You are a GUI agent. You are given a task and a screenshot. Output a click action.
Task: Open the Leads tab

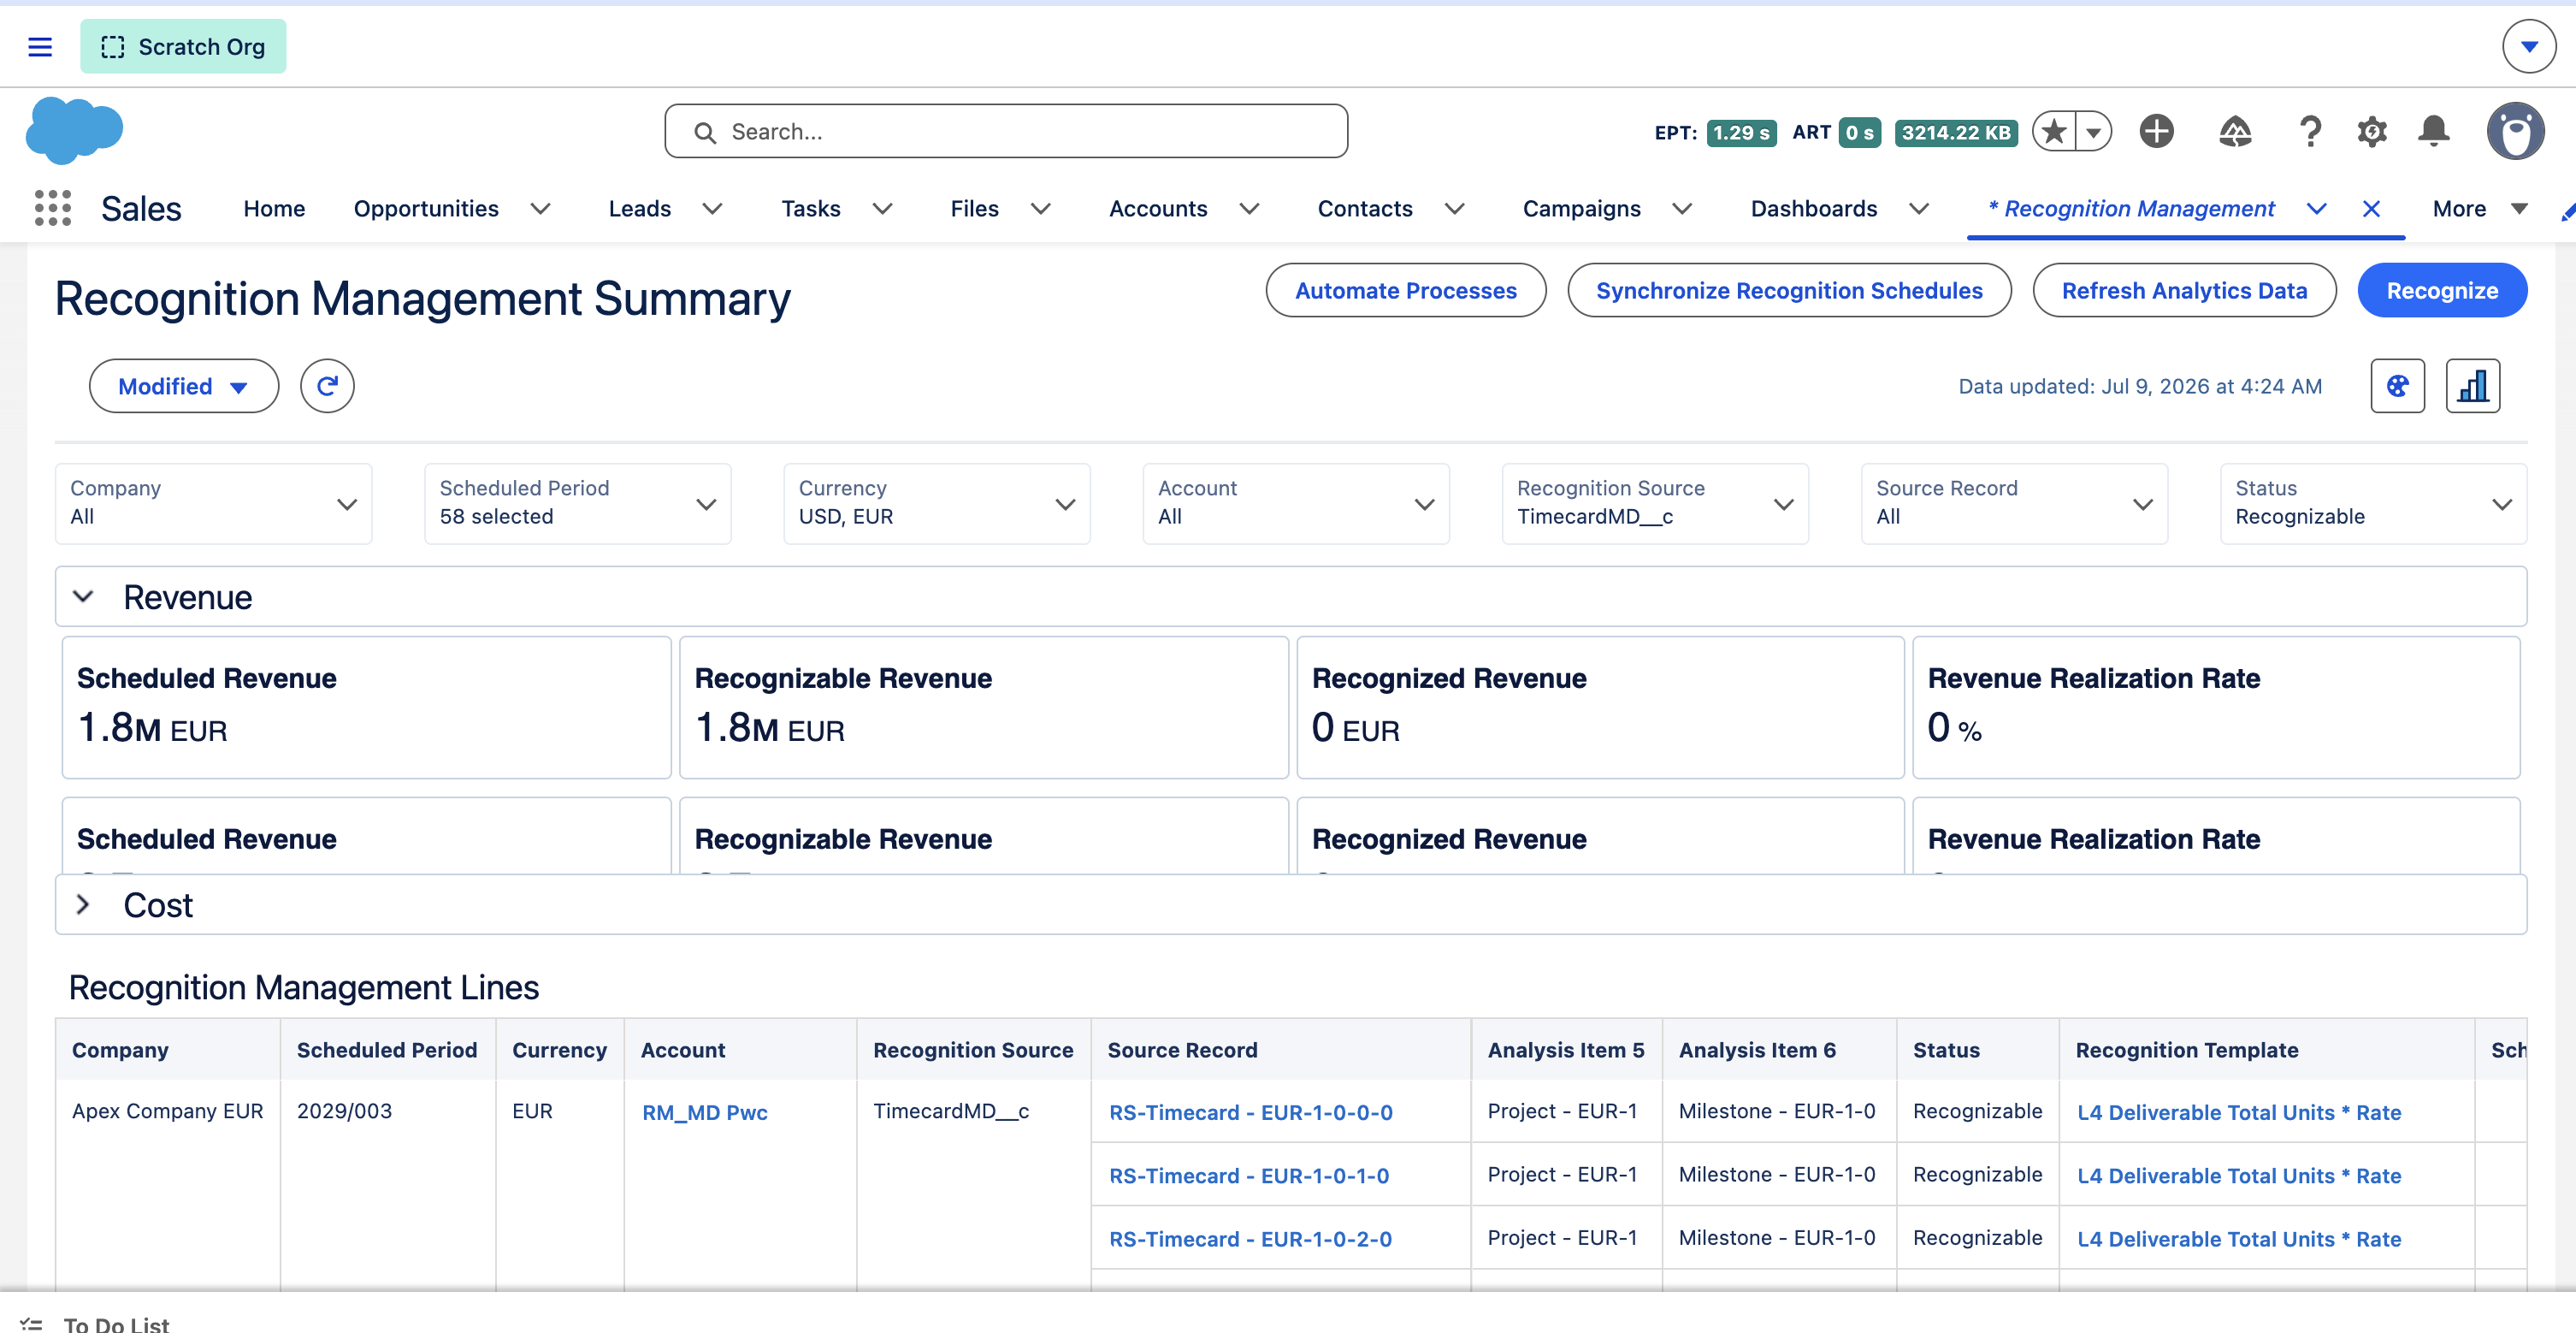tap(640, 208)
